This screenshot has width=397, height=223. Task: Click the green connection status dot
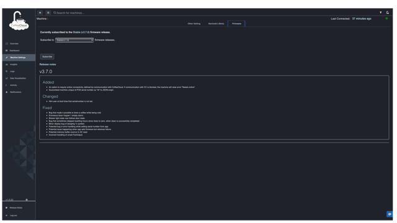pos(386,19)
